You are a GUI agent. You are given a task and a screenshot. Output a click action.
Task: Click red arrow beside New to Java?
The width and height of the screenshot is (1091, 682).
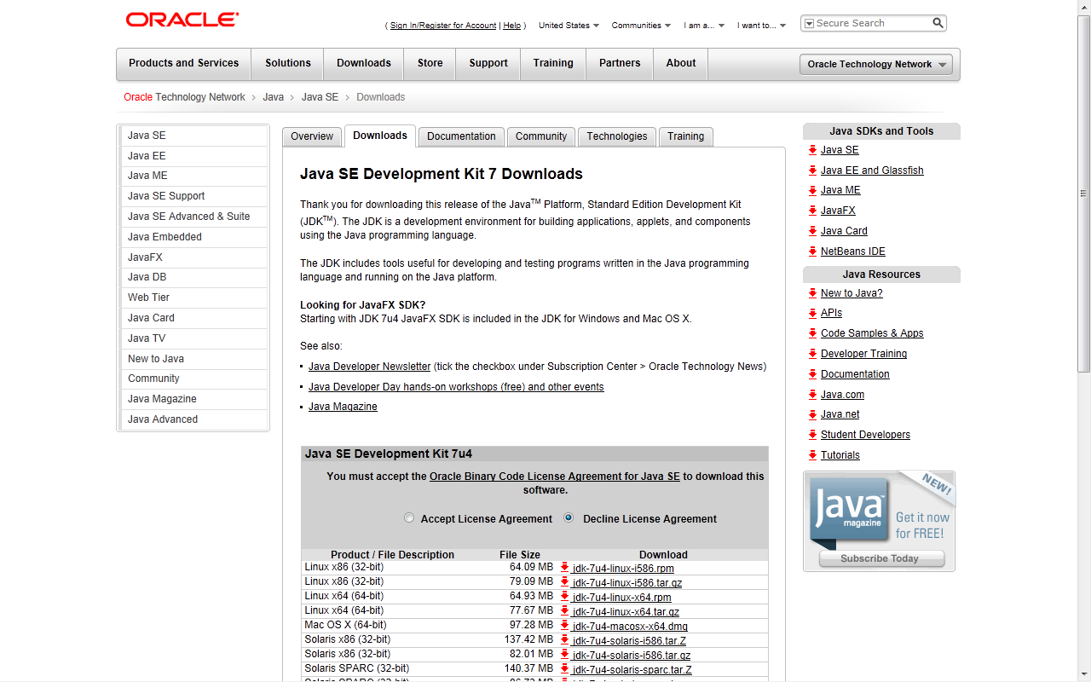coord(813,293)
